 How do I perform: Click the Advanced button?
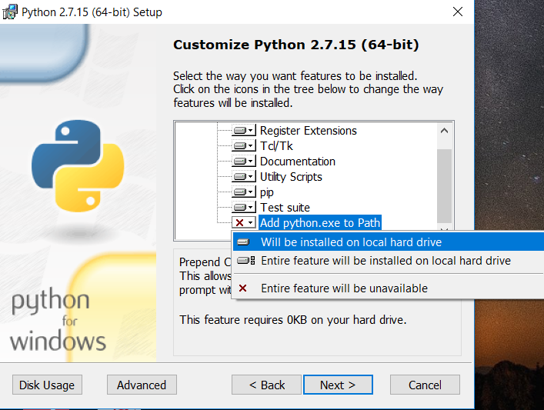[x=142, y=385]
